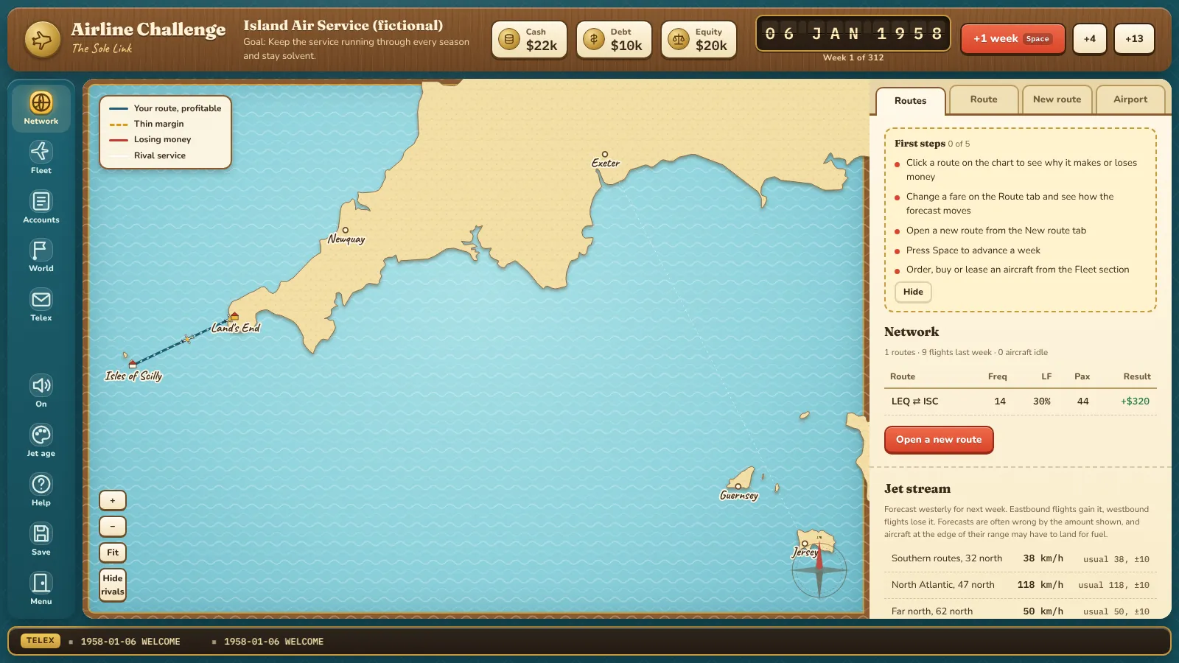Click the Cash coin indicator
1179x663 pixels.
(x=529, y=39)
